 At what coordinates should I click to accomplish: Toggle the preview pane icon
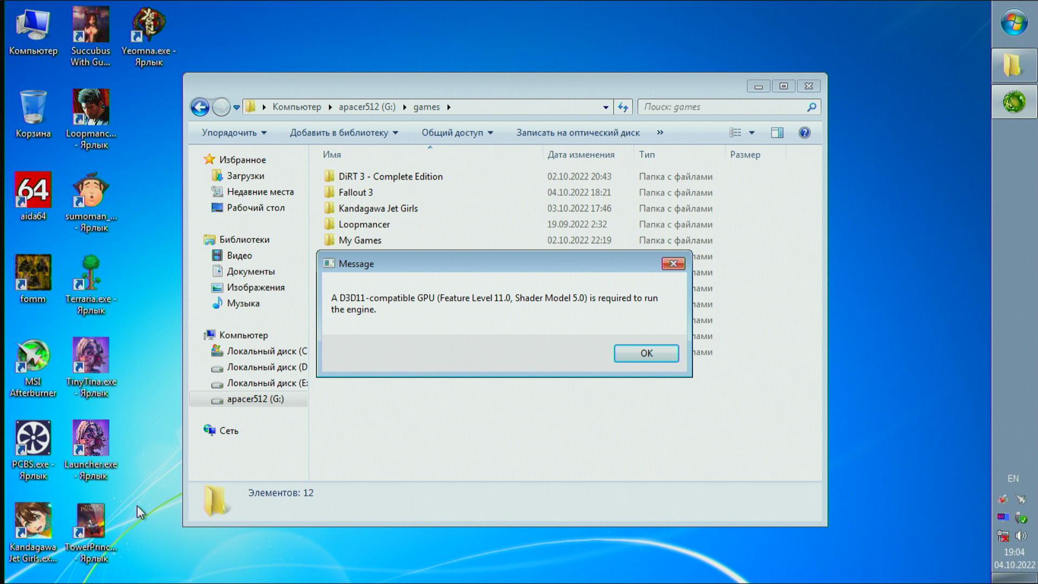777,132
